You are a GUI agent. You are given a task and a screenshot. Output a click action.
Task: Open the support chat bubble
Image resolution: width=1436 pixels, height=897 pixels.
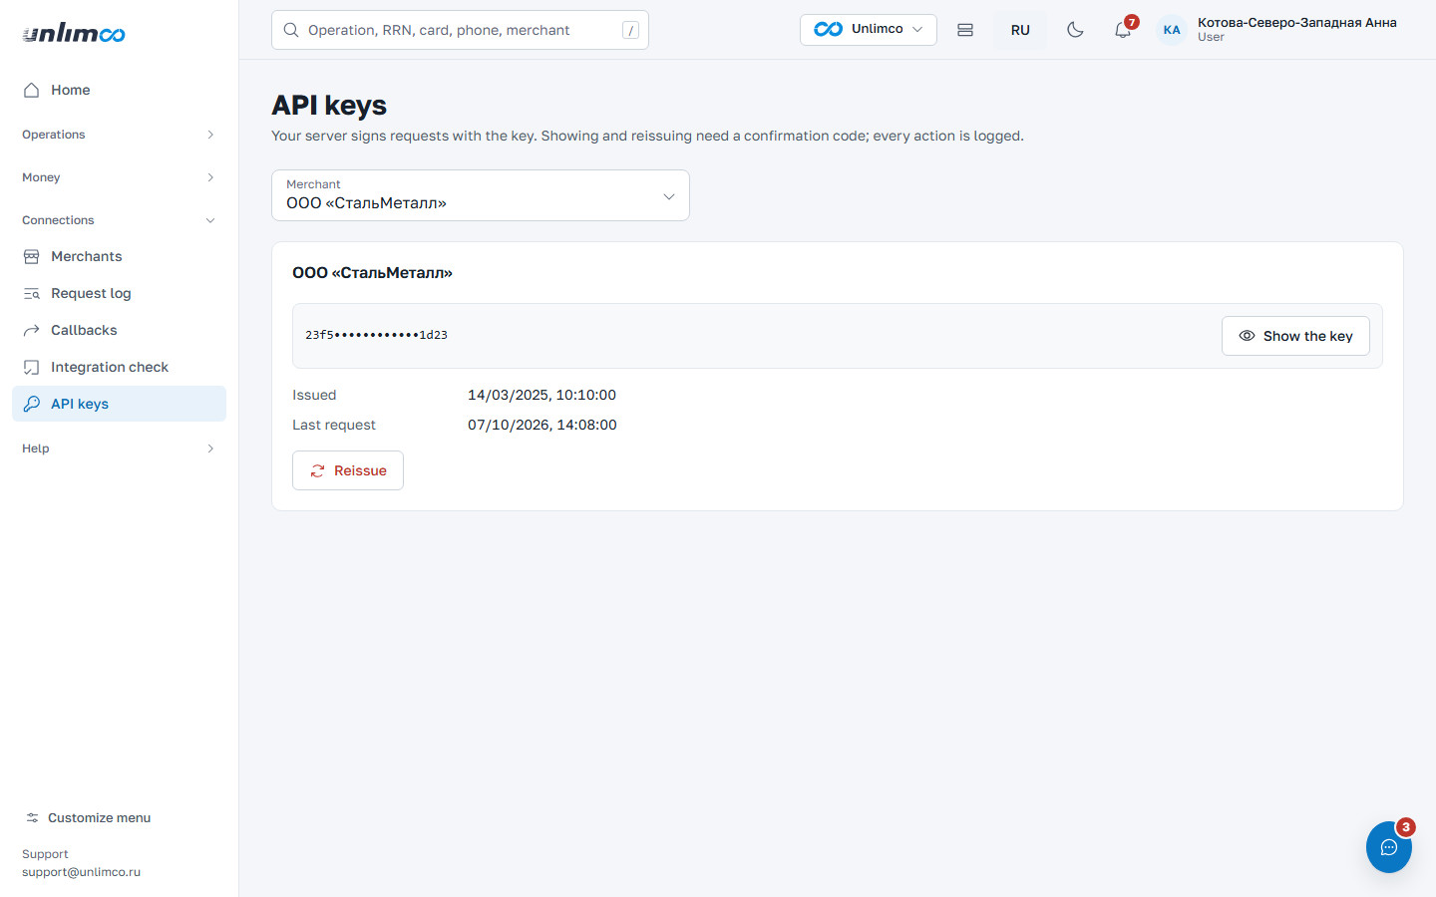coord(1388,847)
